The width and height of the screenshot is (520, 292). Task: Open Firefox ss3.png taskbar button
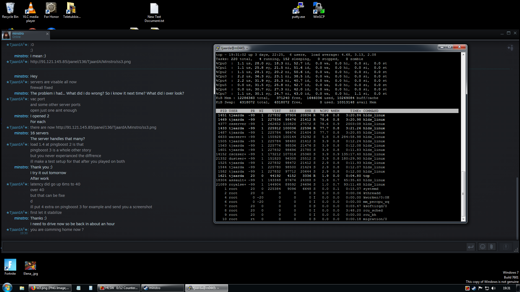[50, 288]
